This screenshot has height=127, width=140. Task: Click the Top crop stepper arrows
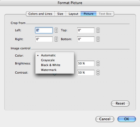98,30
